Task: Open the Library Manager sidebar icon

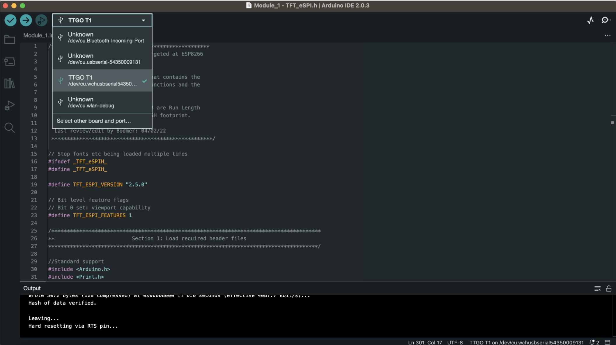Action: click(x=10, y=83)
